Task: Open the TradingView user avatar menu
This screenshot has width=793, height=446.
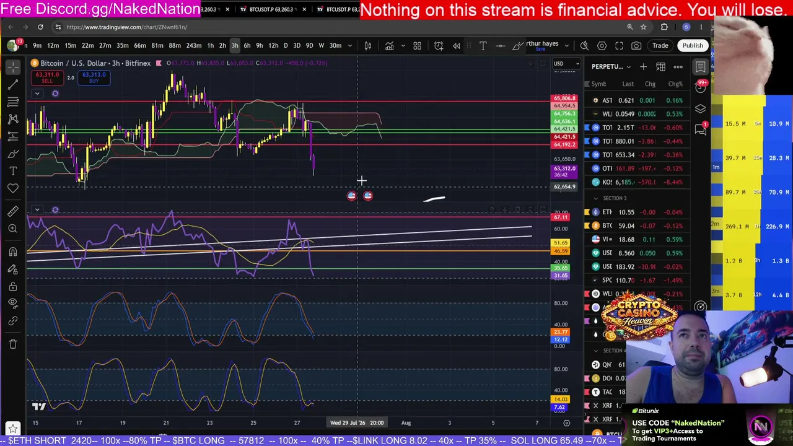Action: click(12, 45)
